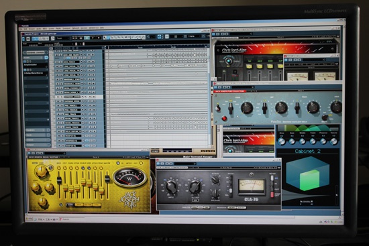Open the Touch automation mode dropdown

coord(63,38)
